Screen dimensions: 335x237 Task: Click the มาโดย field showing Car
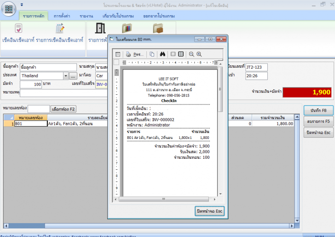pyautogui.click(x=102, y=76)
